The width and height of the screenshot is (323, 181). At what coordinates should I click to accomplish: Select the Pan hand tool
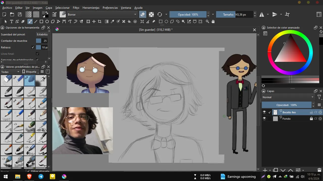coord(213,22)
